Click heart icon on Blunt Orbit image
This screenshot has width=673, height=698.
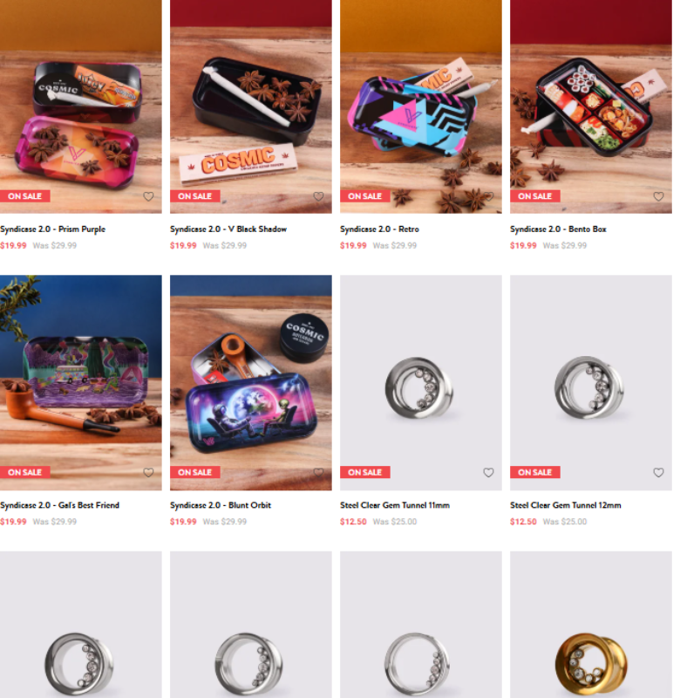pyautogui.click(x=318, y=472)
